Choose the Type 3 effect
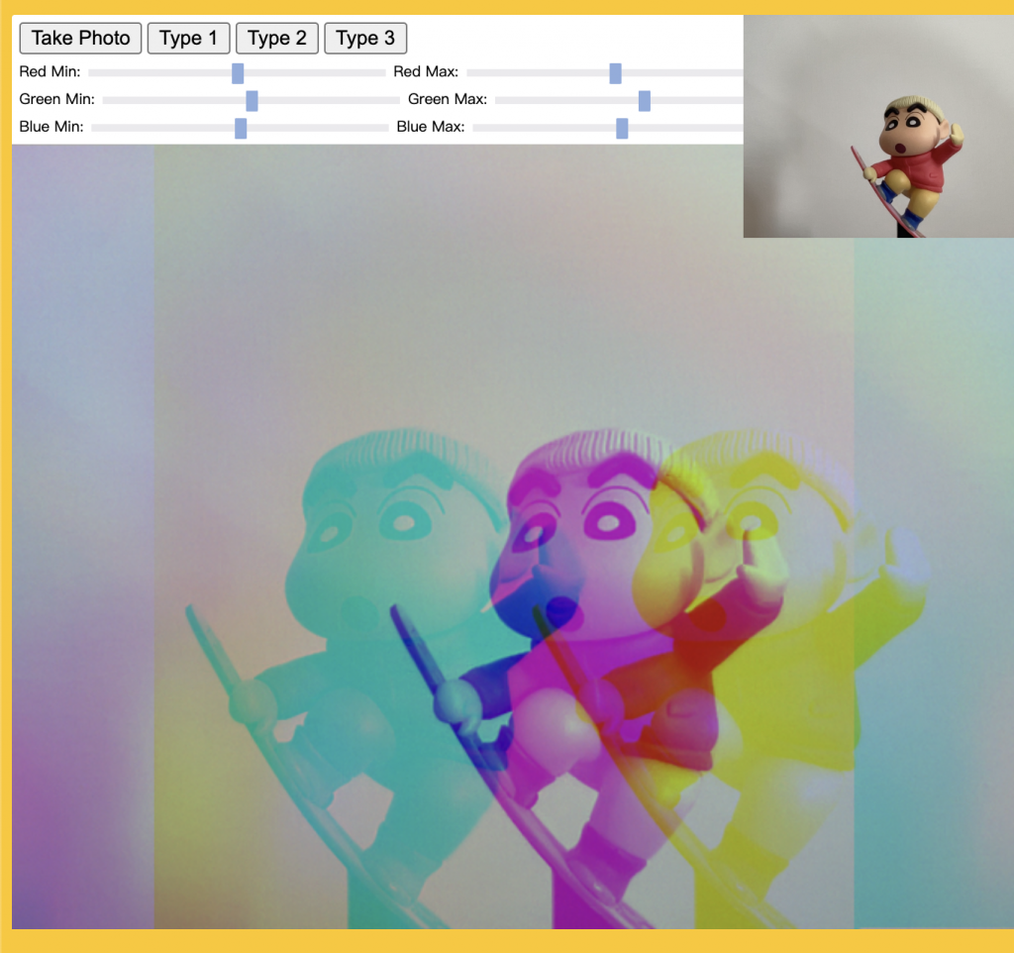Image resolution: width=1014 pixels, height=953 pixels. [365, 39]
